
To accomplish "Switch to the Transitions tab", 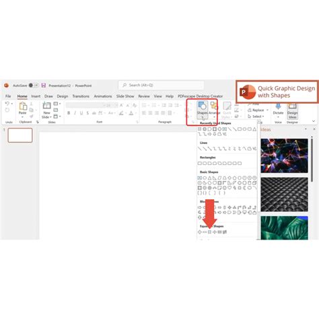I will (81, 96).
